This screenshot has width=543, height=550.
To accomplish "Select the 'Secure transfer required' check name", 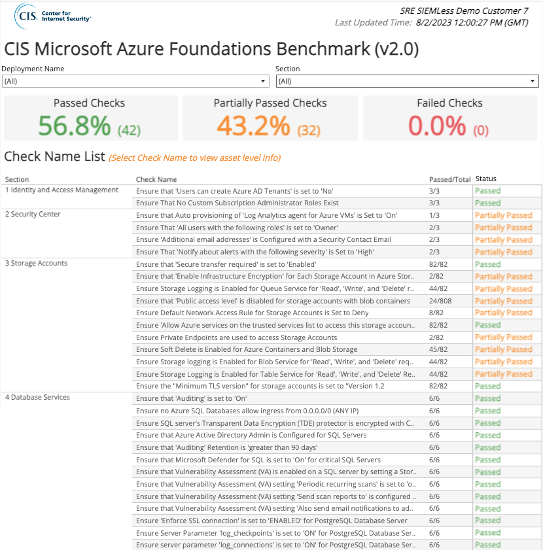I will [x=226, y=264].
